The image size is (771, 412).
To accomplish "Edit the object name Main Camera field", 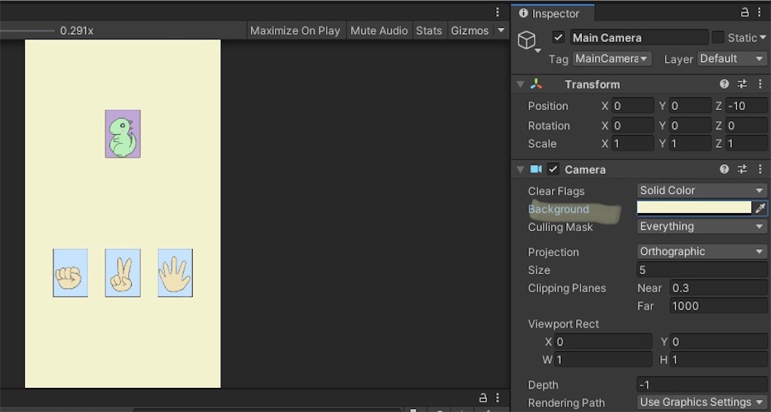I will tap(639, 38).
